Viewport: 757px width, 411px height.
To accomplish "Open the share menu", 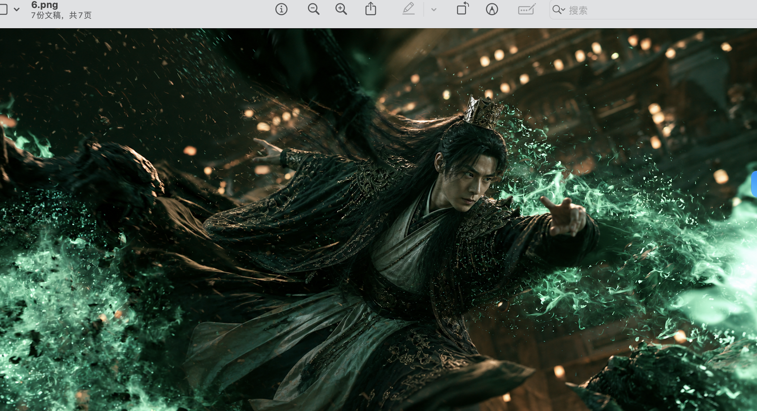I will (x=371, y=9).
